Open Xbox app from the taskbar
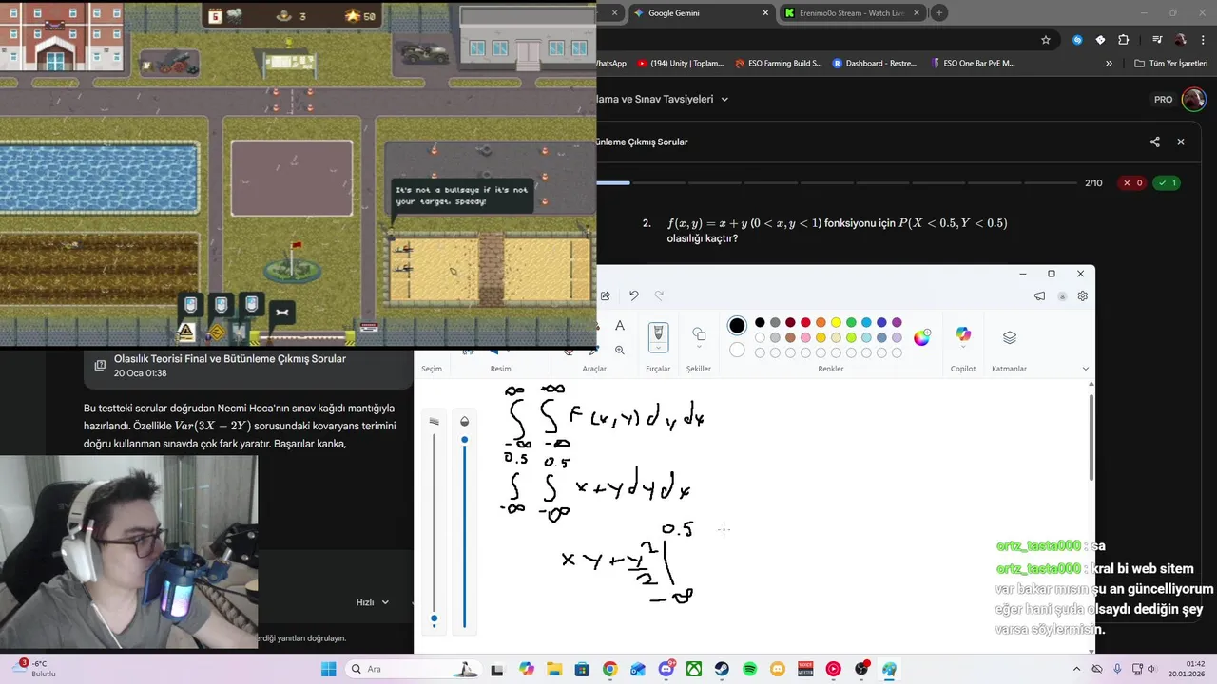Screen dimensions: 1217x684 click(x=694, y=669)
